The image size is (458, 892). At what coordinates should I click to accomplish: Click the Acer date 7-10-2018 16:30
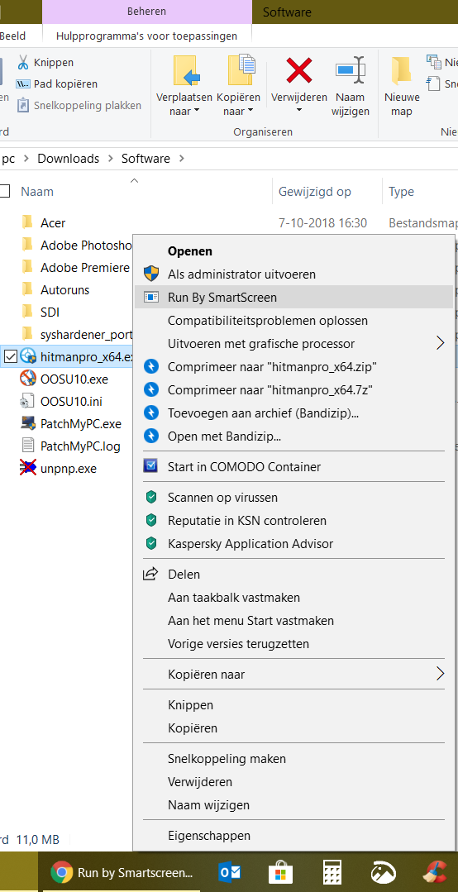click(322, 223)
